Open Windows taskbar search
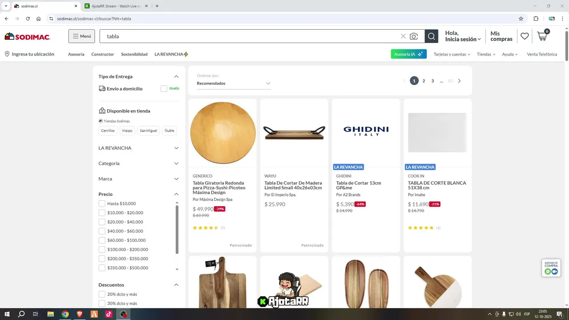 coord(21,314)
